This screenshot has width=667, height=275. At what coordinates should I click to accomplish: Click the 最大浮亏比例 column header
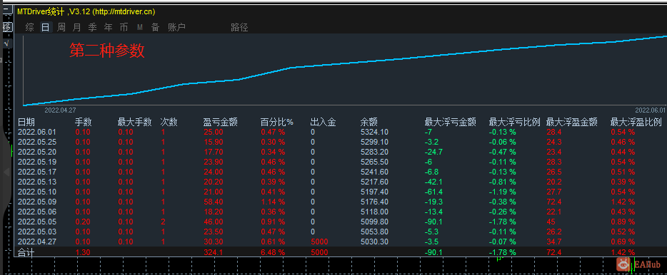(x=515, y=123)
